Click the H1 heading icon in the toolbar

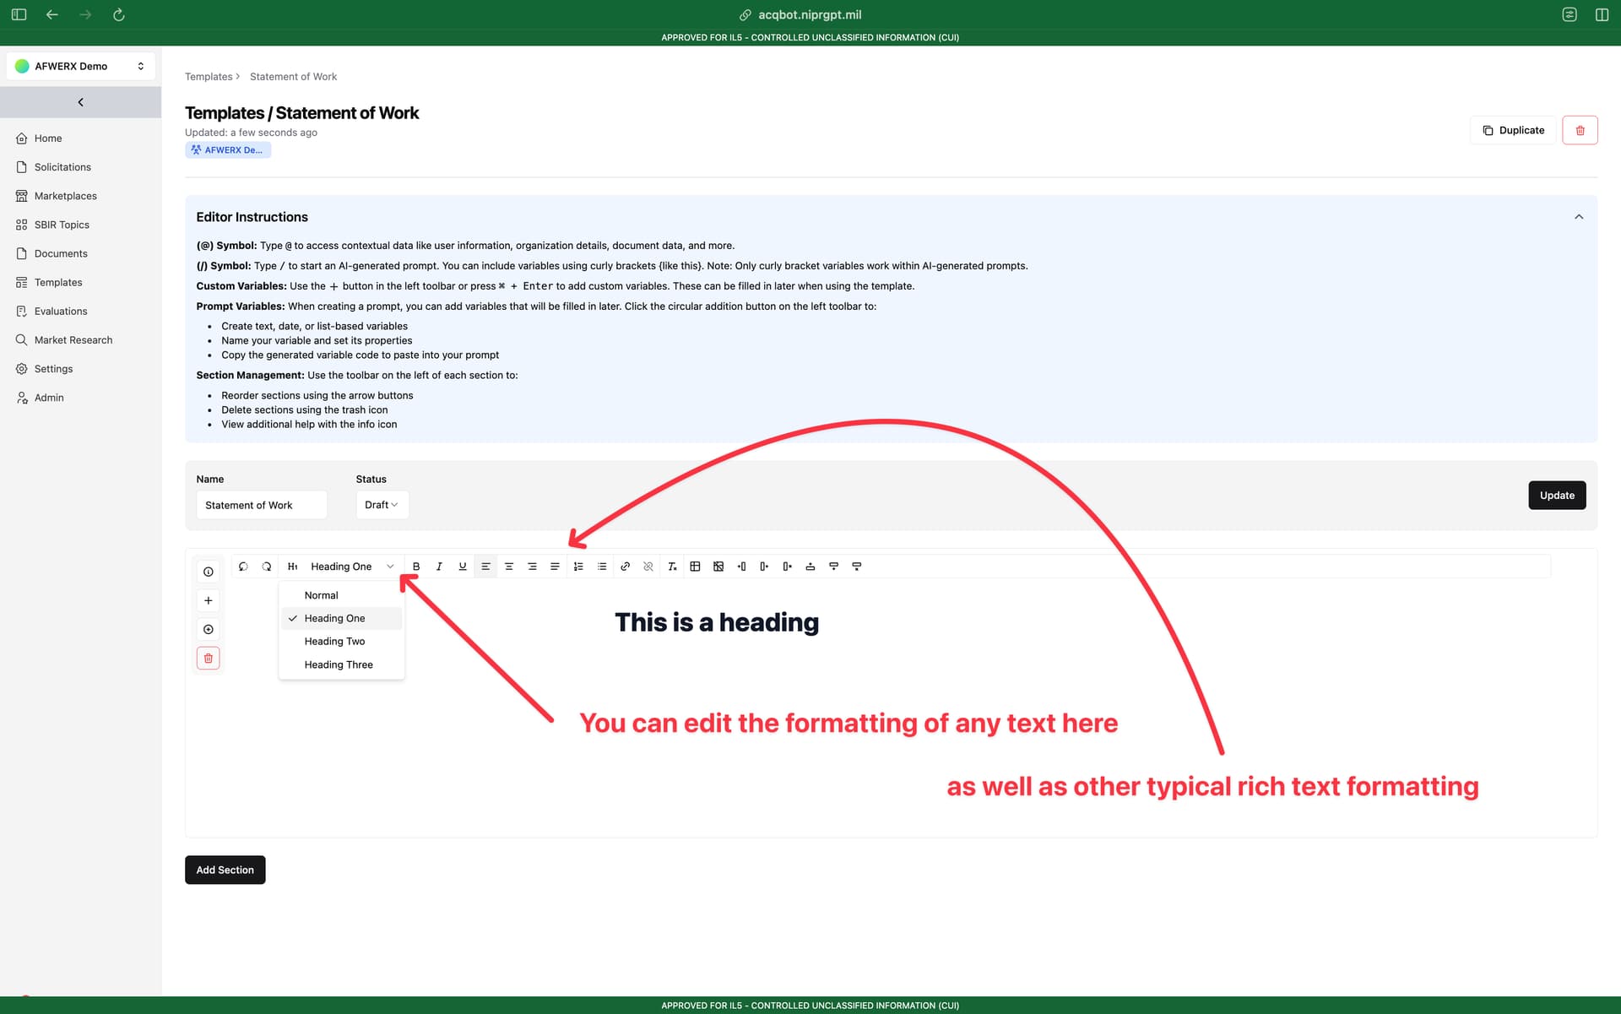pos(292,567)
